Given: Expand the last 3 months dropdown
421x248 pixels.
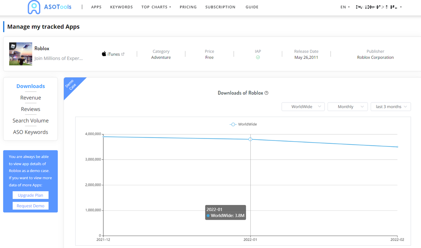Looking at the screenshot, I should pos(390,106).
